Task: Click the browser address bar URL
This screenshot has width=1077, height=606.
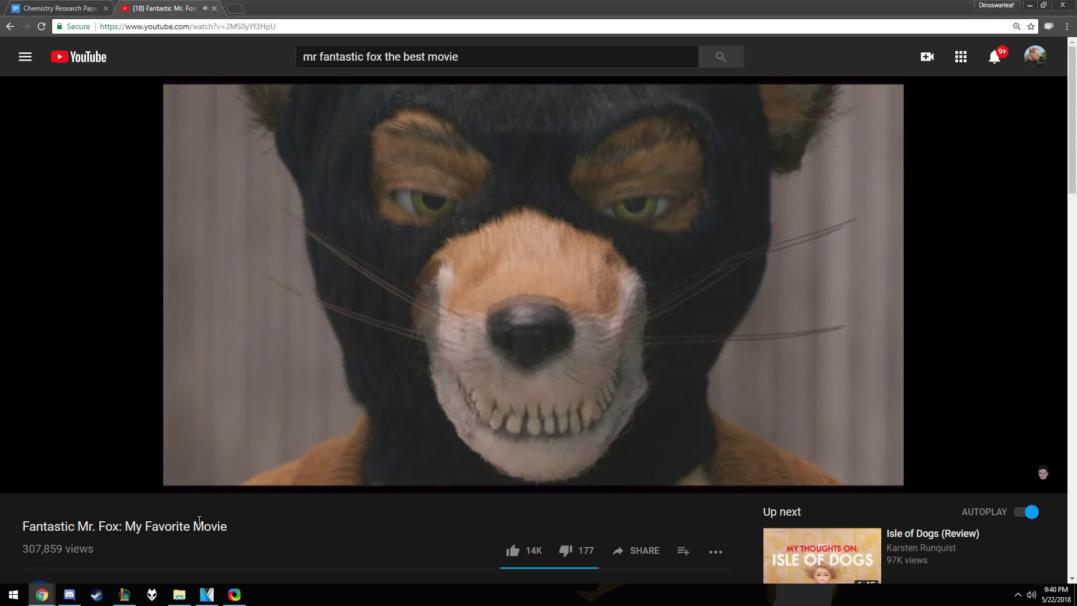Action: [x=187, y=26]
